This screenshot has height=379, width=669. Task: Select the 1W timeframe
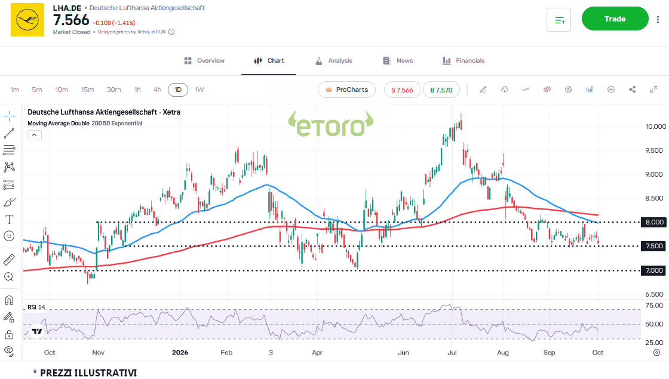(200, 90)
